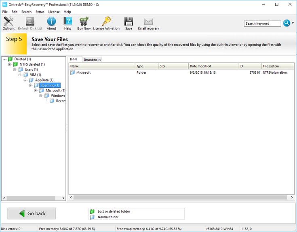Click the ID value 270310
Image resolution: width=297 pixels, height=232 pixels.
pos(255,72)
